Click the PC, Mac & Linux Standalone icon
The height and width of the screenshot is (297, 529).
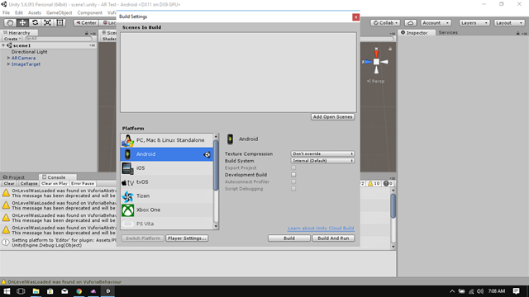pyautogui.click(x=128, y=140)
